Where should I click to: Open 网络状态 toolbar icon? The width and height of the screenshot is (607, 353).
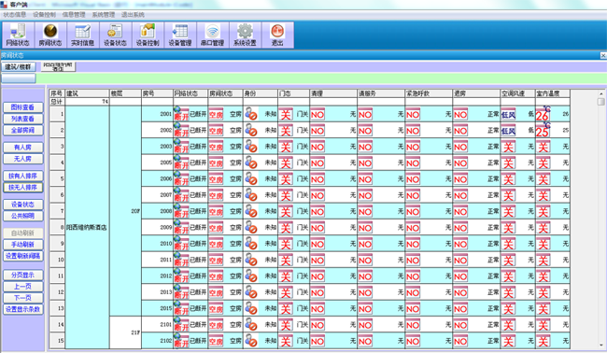[x=18, y=35]
